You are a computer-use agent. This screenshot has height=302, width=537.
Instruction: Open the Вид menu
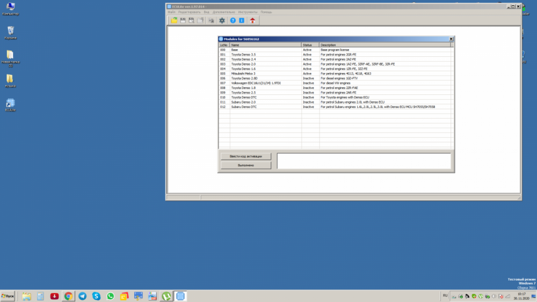(207, 12)
